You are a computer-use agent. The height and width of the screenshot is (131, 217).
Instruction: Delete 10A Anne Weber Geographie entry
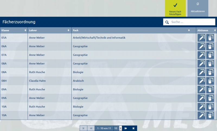click(210, 115)
